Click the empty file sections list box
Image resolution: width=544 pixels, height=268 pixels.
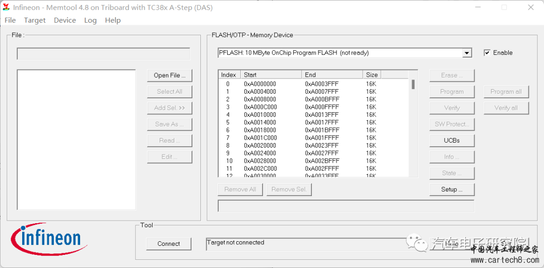pos(77,140)
